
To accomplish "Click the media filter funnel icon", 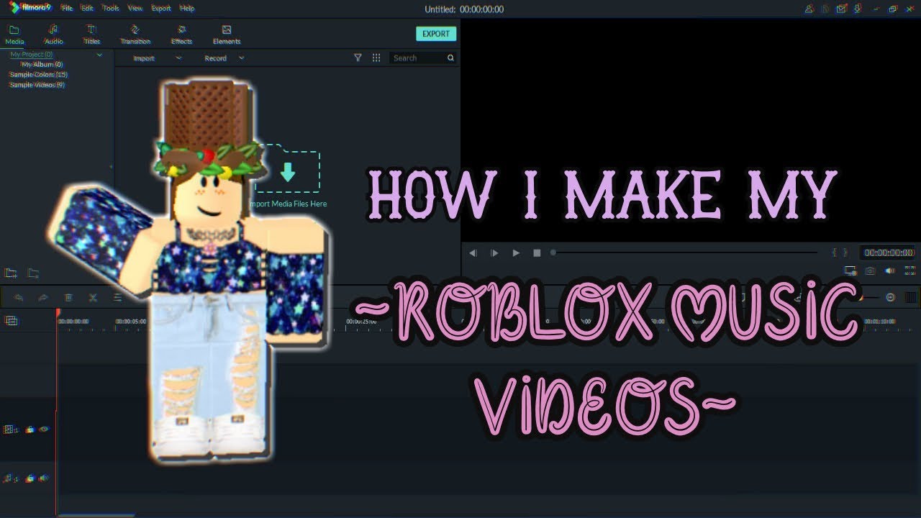I will point(358,58).
